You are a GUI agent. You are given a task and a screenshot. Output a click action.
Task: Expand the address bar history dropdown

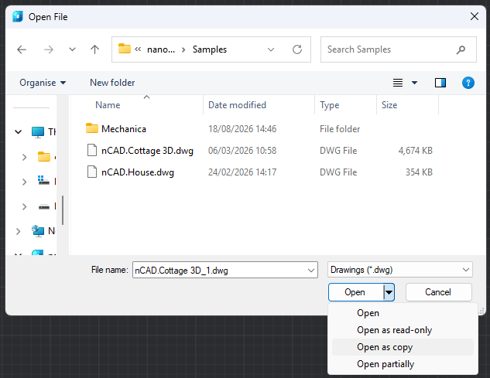pyautogui.click(x=271, y=49)
